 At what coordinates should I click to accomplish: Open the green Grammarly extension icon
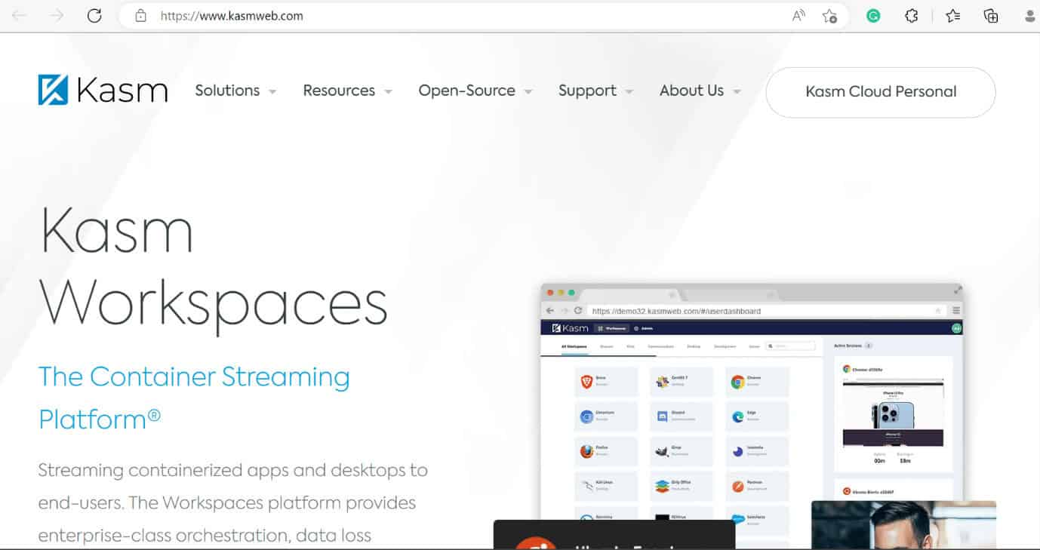click(x=873, y=16)
